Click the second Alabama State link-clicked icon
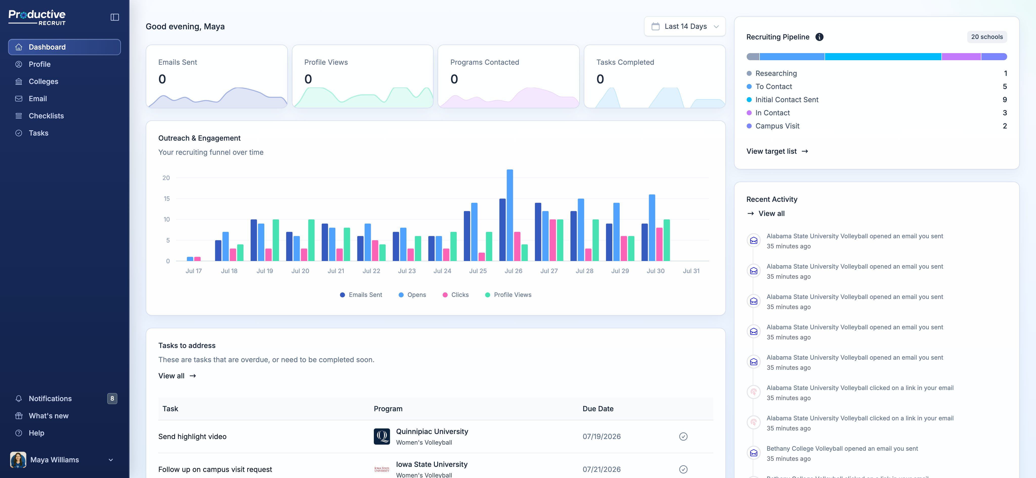This screenshot has height=478, width=1036. point(754,423)
